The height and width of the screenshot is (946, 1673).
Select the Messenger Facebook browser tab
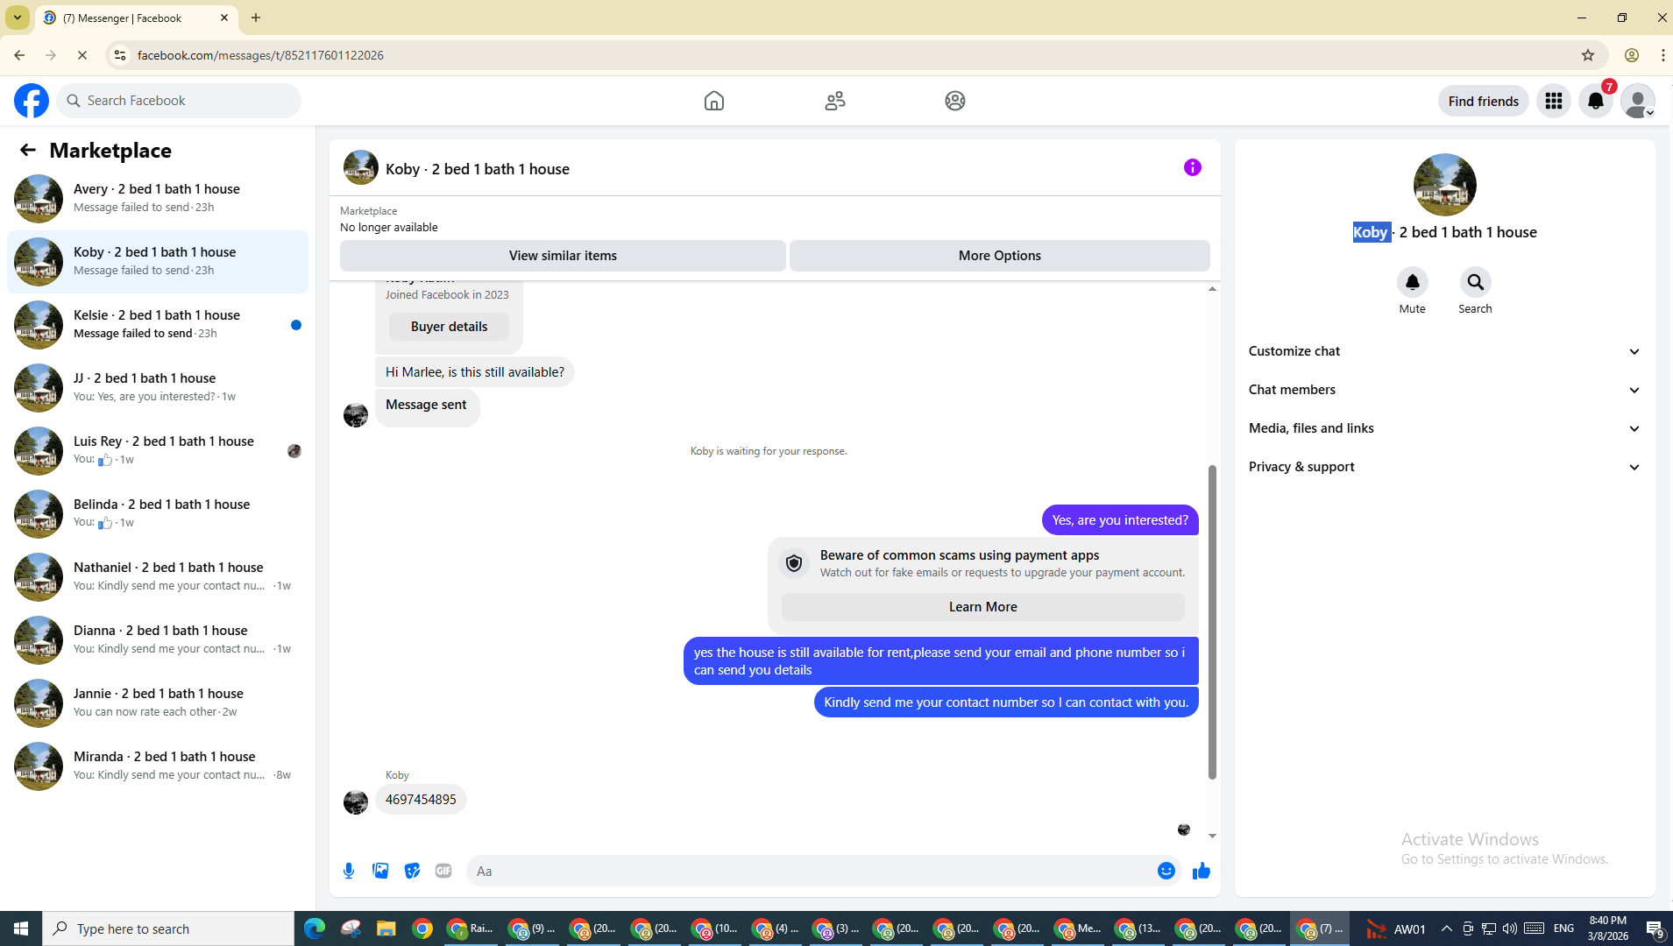[x=137, y=18]
